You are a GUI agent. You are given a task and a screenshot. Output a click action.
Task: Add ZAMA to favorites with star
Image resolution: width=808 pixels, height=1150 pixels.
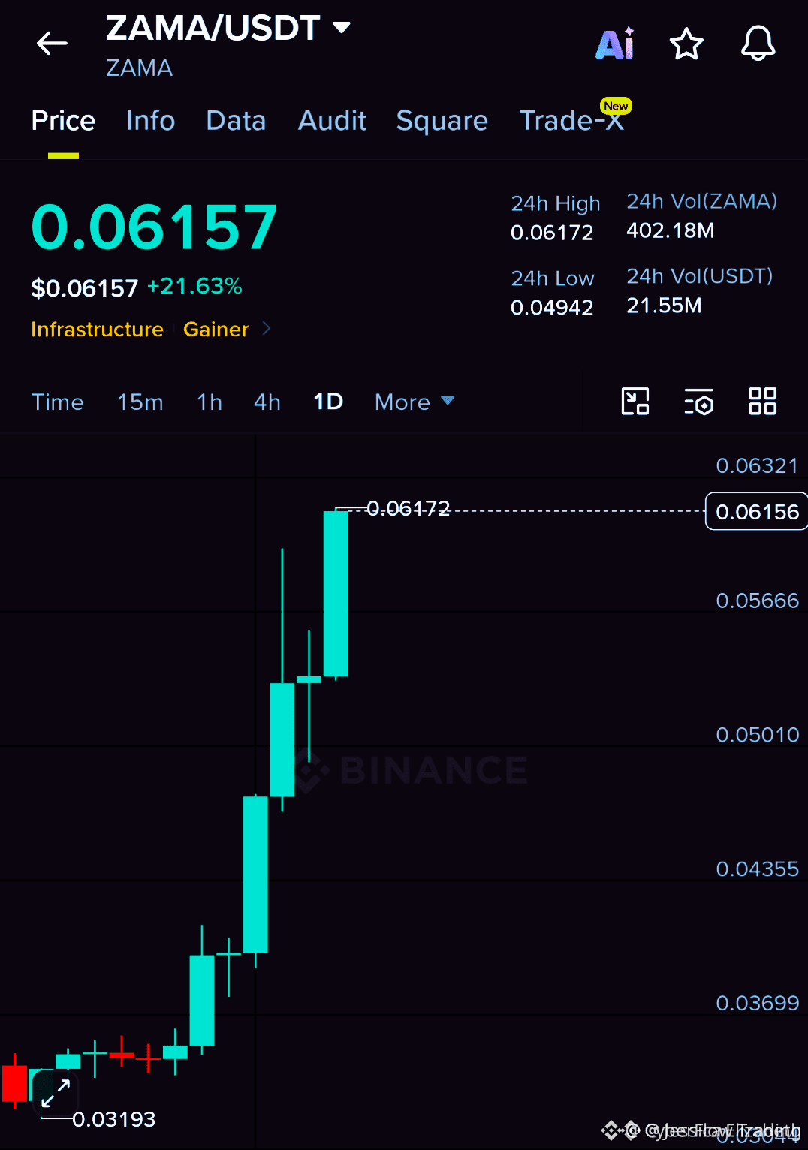pos(686,44)
